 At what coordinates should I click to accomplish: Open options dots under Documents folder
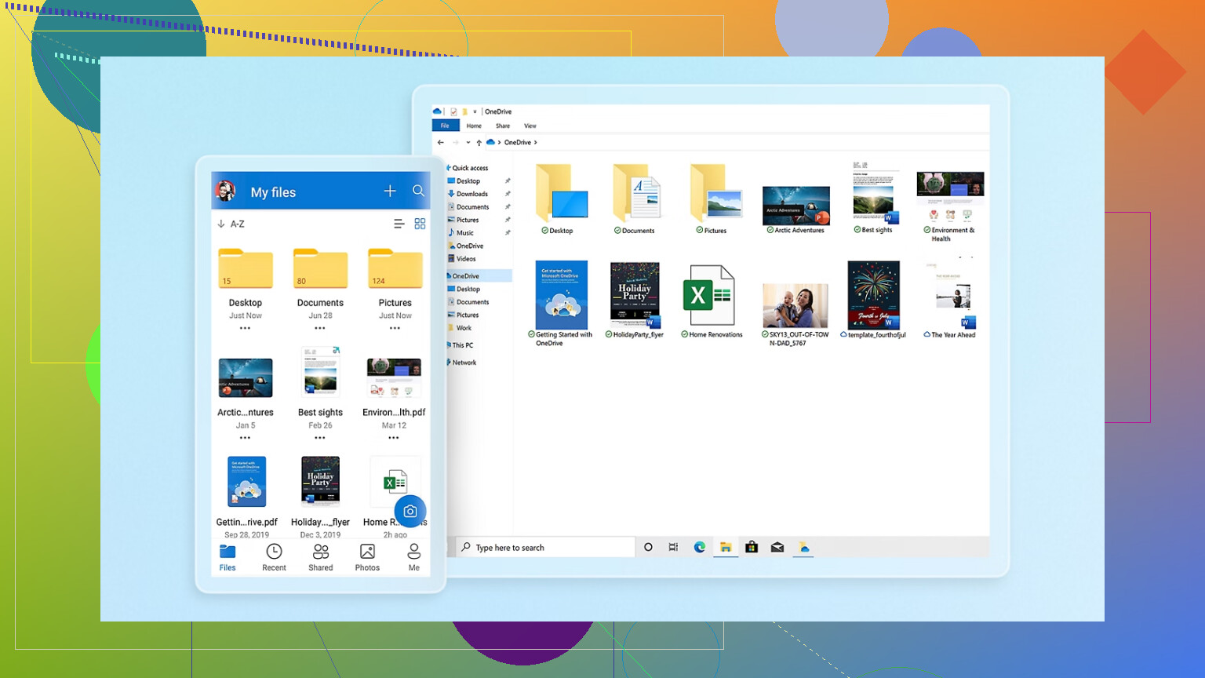click(320, 328)
